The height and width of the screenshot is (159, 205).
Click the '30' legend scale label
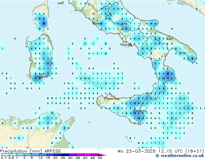pyautogui.click(x=70, y=158)
